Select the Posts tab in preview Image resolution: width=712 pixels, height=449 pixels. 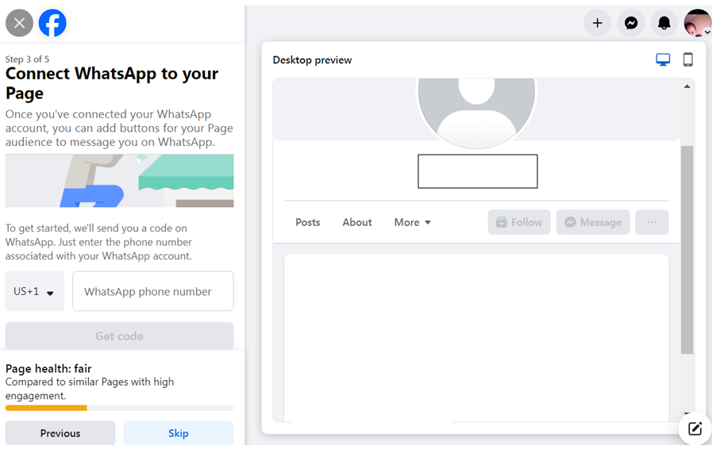308,222
